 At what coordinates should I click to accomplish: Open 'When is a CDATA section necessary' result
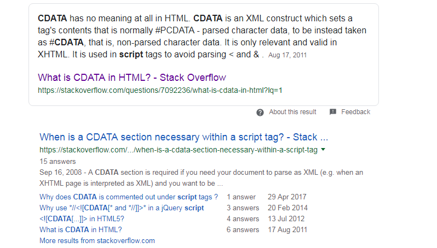point(183,137)
